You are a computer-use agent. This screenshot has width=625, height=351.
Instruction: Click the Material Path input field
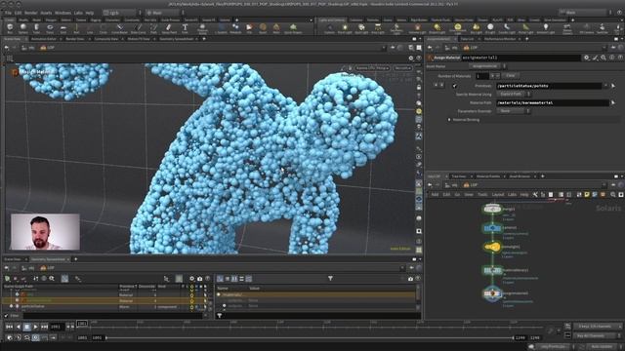(553, 102)
